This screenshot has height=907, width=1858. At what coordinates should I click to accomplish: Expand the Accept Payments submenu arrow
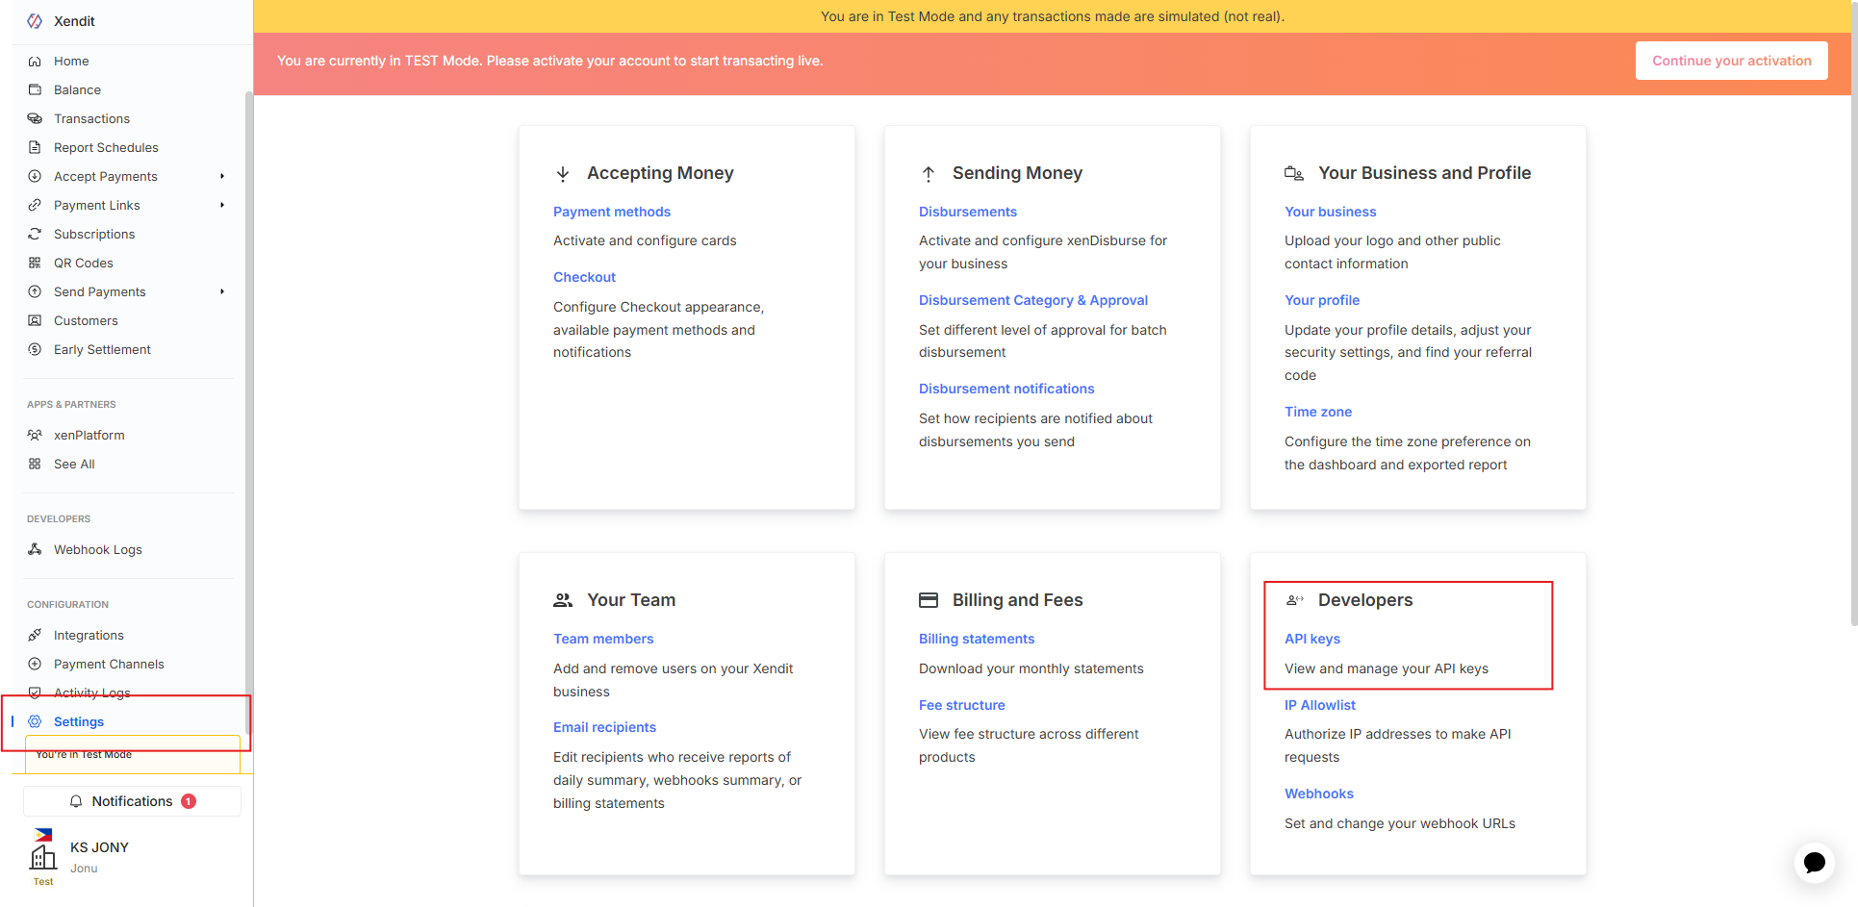point(222,176)
